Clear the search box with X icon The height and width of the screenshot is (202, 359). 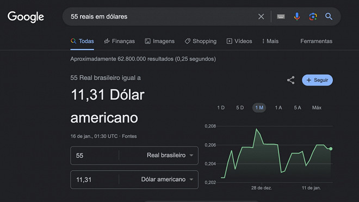click(261, 16)
